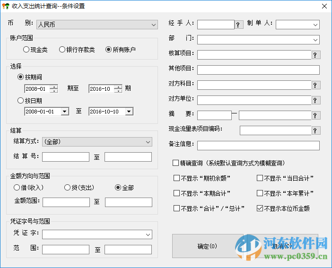Open end date 2016-10-10 calendar dropdown

129,112
